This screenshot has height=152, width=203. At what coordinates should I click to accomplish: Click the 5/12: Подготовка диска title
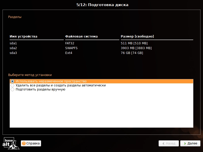pyautogui.click(x=103, y=5)
